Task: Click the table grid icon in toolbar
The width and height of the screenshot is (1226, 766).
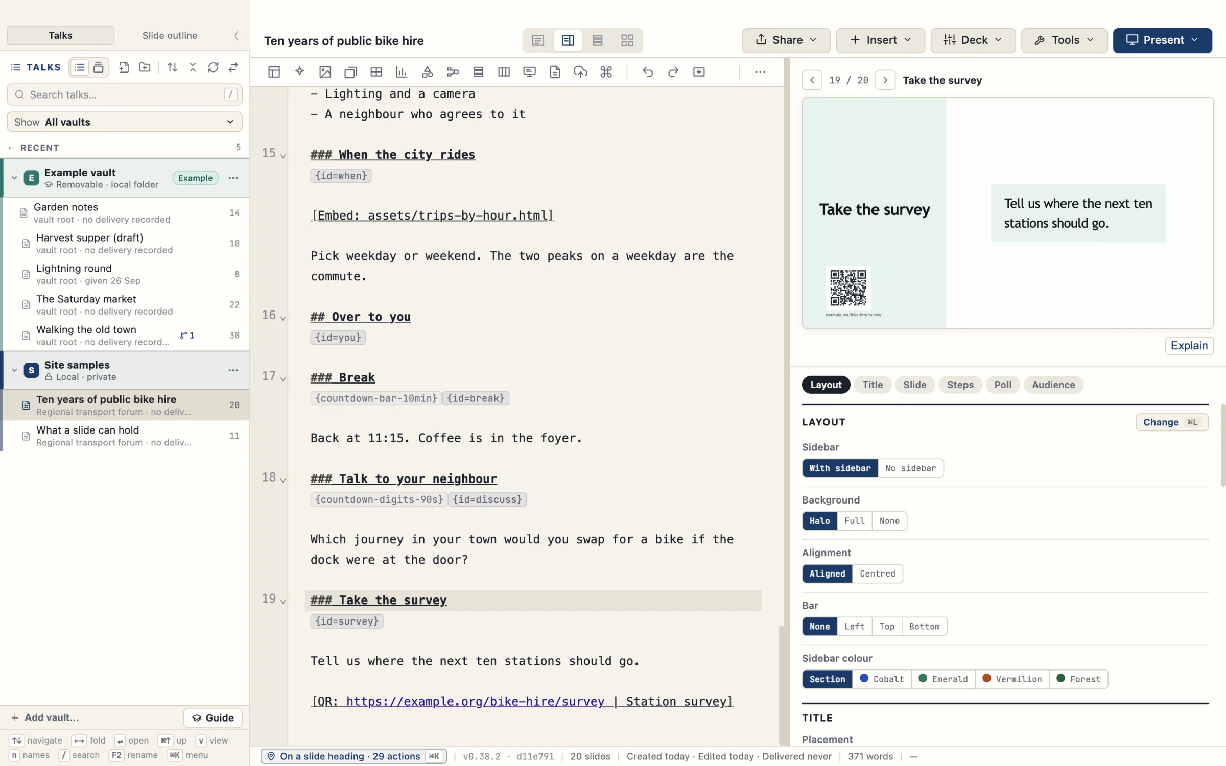Action: (x=376, y=72)
